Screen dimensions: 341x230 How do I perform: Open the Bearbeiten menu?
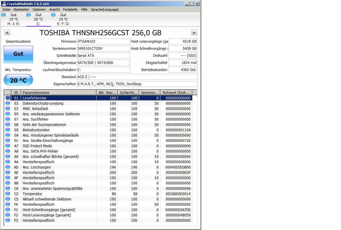click(x=21, y=9)
